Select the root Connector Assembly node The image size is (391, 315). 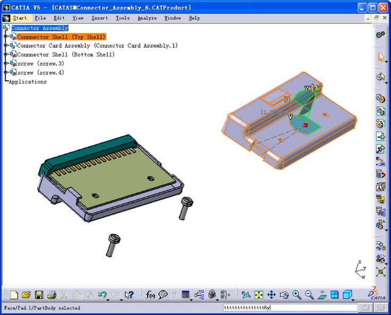pyautogui.click(x=40, y=28)
